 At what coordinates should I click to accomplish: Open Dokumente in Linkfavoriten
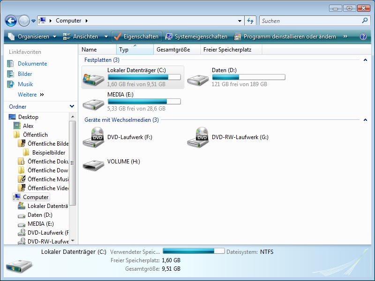tap(32, 64)
